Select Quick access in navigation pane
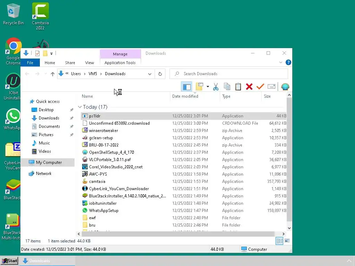355x266 pixels. click(x=48, y=101)
